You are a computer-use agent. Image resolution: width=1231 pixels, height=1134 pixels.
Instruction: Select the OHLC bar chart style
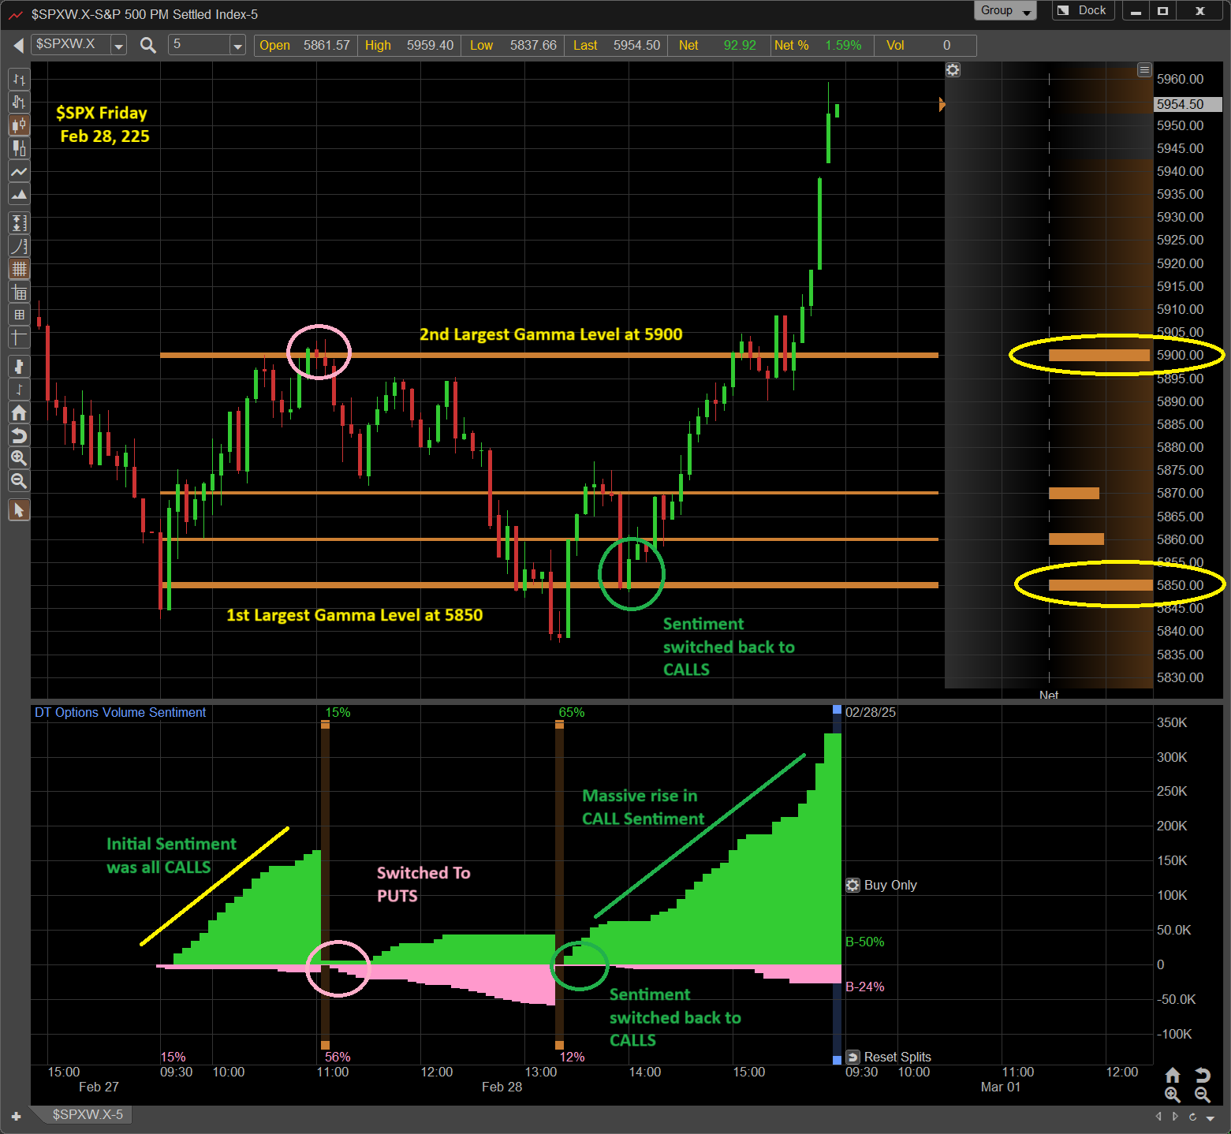click(19, 79)
